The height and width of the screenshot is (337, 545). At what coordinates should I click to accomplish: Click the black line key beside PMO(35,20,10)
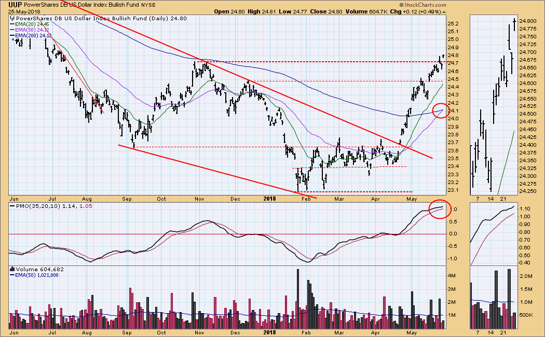pos(12,206)
